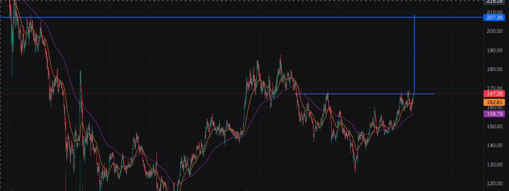The width and height of the screenshot is (509, 191).
Task: Click the 200.00 price axis tick
Action: click(495, 31)
